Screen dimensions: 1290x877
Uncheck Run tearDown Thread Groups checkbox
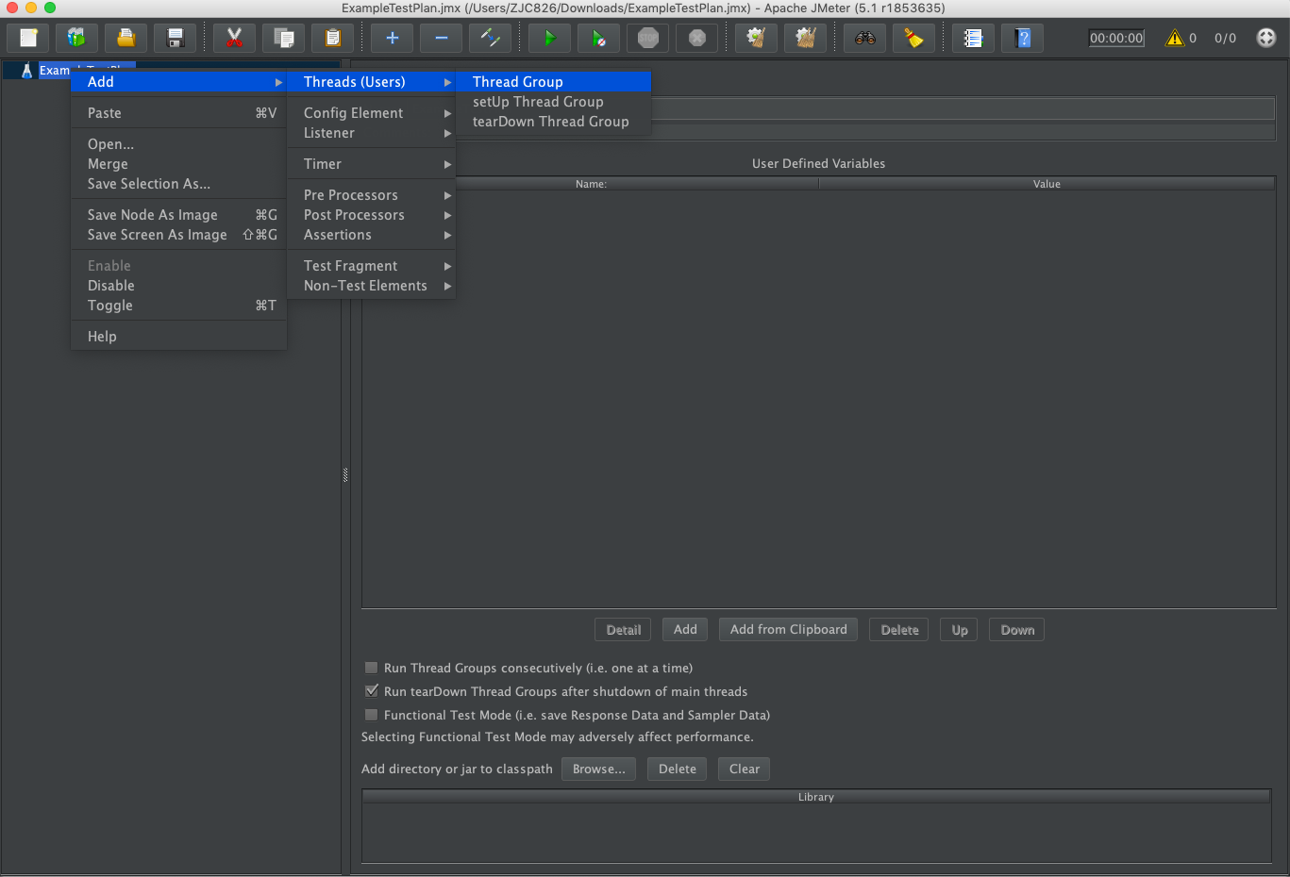[x=372, y=691]
